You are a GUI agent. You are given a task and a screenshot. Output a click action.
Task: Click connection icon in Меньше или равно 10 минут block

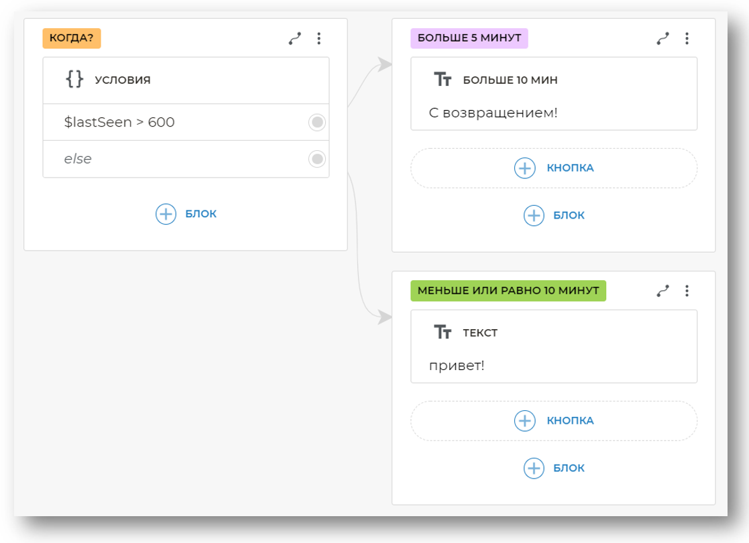click(662, 291)
